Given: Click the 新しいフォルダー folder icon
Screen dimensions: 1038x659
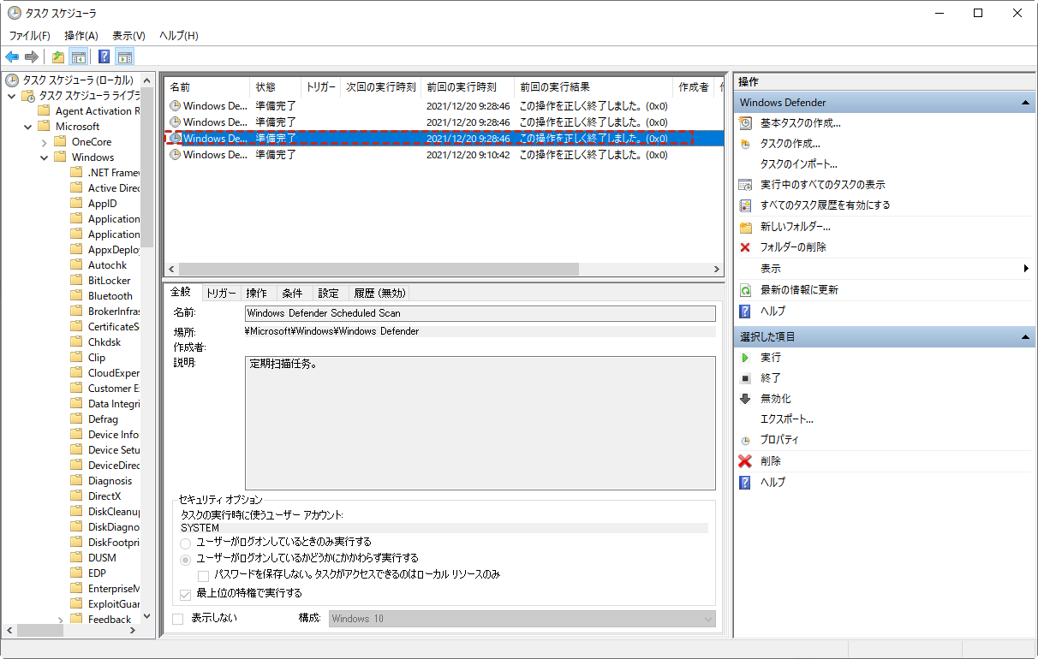Looking at the screenshot, I should coord(745,227).
